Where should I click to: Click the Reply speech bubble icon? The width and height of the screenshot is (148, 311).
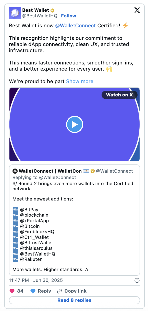tap(33, 291)
